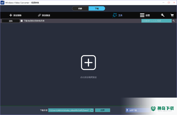Click the 点击添加视频链接 text
The image size is (177, 115).
pos(88,77)
